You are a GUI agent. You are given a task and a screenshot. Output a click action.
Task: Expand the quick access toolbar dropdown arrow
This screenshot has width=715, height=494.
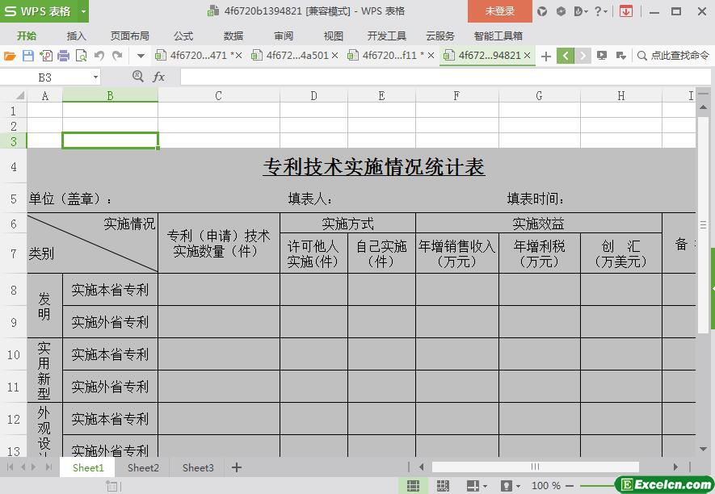point(141,56)
